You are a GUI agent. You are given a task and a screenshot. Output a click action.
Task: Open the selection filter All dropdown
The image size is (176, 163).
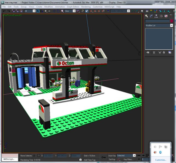tap(34, 11)
